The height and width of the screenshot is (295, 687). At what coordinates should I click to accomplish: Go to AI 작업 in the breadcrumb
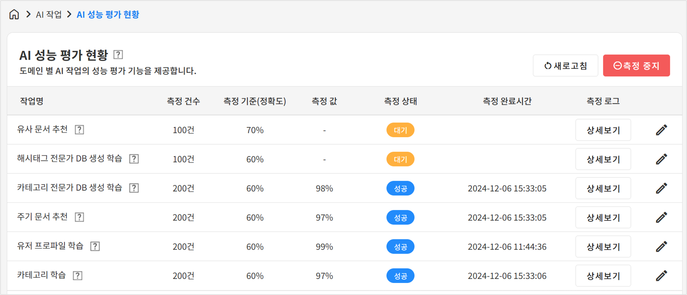coord(49,14)
